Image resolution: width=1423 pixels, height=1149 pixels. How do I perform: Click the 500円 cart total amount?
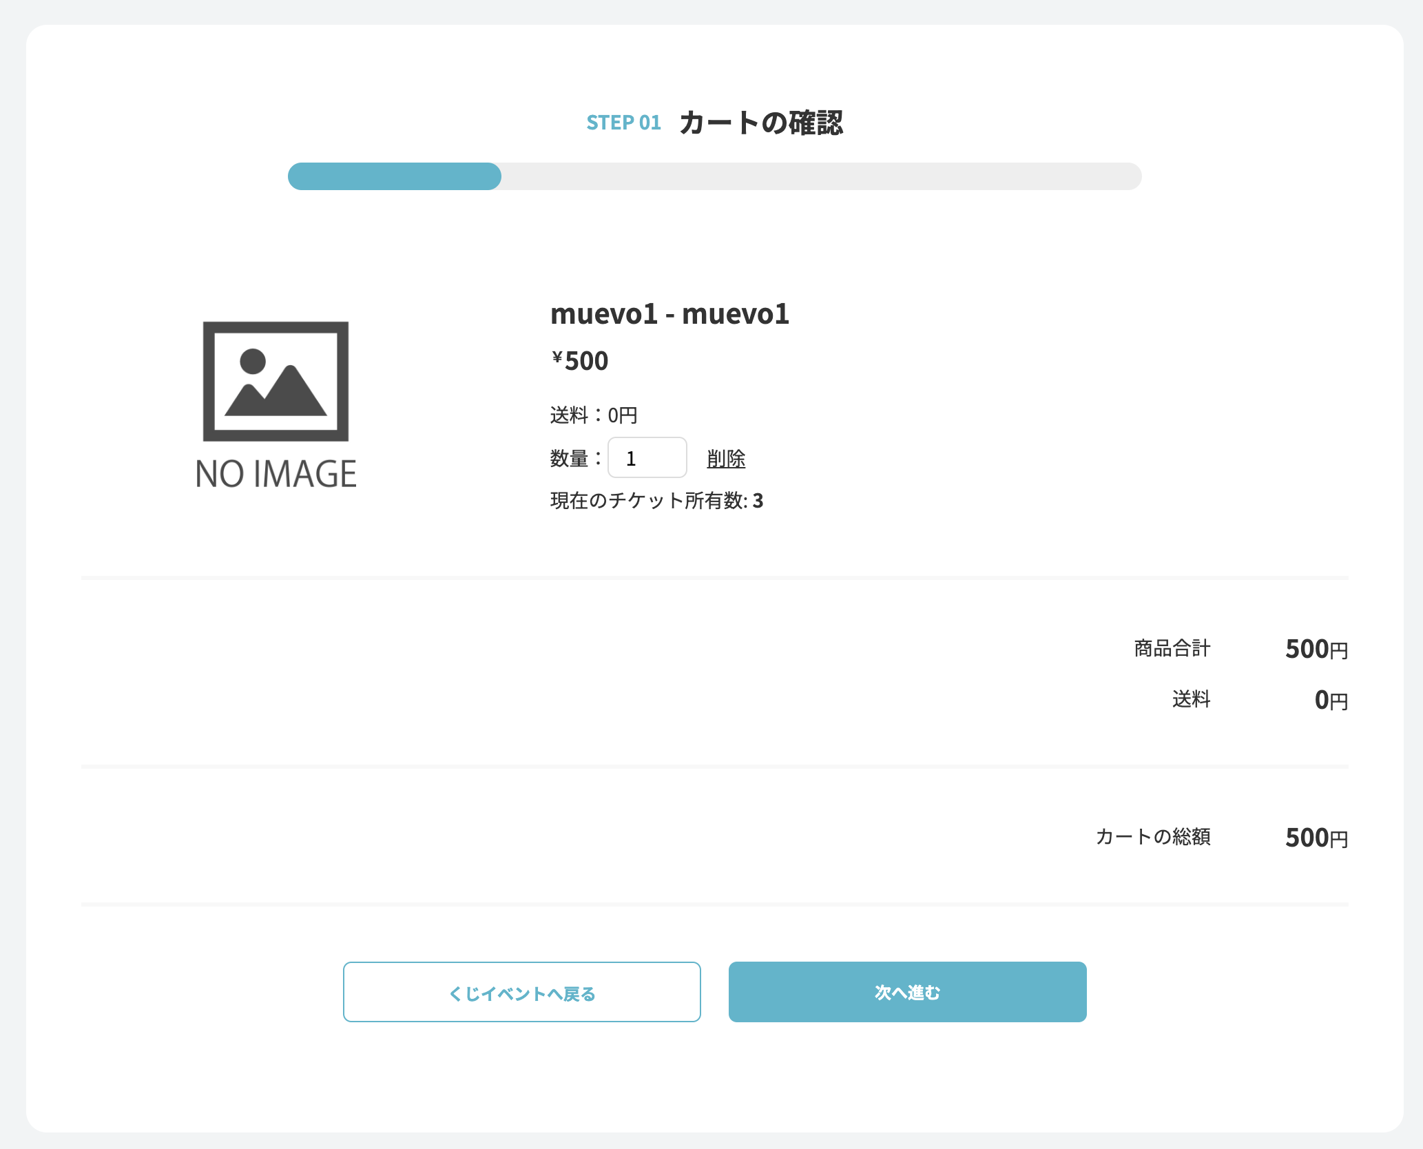click(1316, 838)
